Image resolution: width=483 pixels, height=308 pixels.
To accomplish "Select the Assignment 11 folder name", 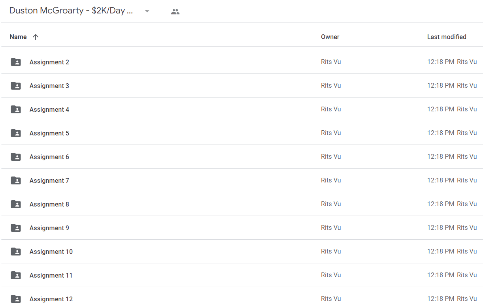I will [x=51, y=275].
